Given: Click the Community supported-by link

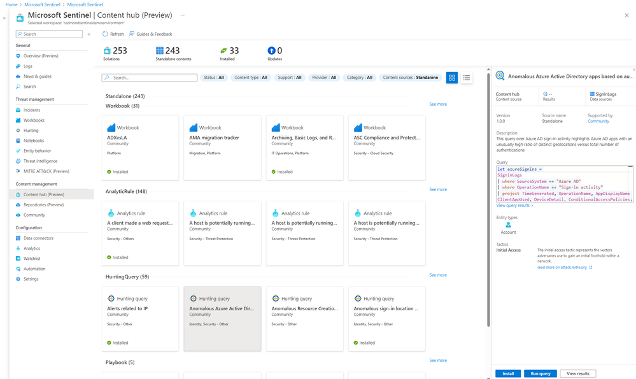Looking at the screenshot, I should point(598,121).
